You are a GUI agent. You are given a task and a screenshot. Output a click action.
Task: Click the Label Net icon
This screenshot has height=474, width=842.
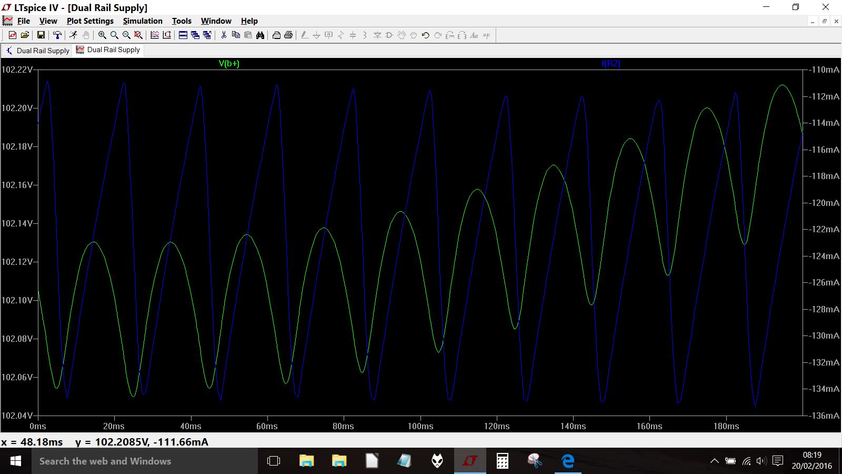(x=329, y=35)
